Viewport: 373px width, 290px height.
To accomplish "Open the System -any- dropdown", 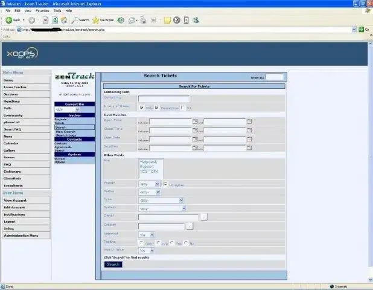I will point(162,209).
